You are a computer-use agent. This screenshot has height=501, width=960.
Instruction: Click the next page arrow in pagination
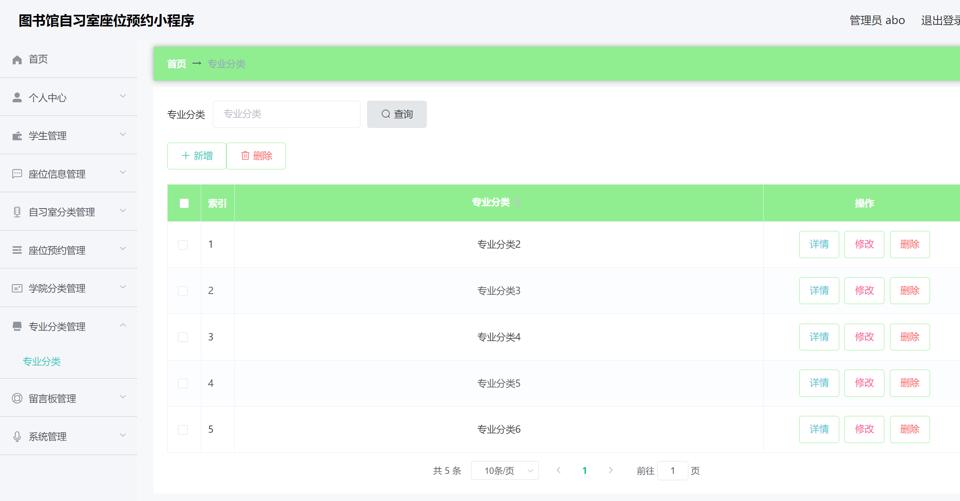click(x=610, y=470)
